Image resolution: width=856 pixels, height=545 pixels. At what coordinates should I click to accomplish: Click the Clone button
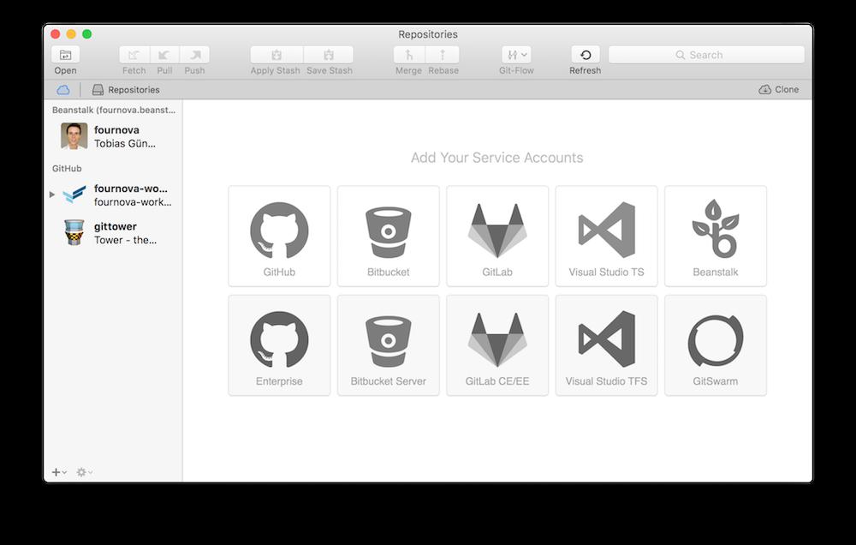778,90
